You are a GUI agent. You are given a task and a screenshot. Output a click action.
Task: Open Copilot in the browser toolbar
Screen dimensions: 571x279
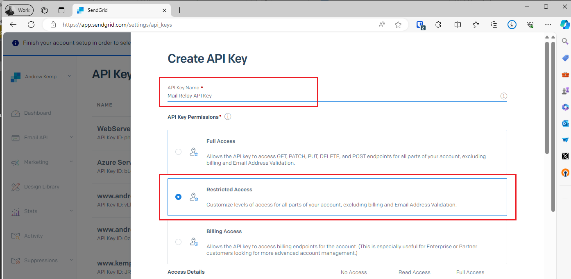tap(565, 24)
